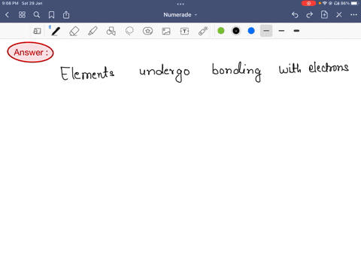The height and width of the screenshot is (271, 361).
Task: Close the document with the X icon
Action: click(339, 15)
